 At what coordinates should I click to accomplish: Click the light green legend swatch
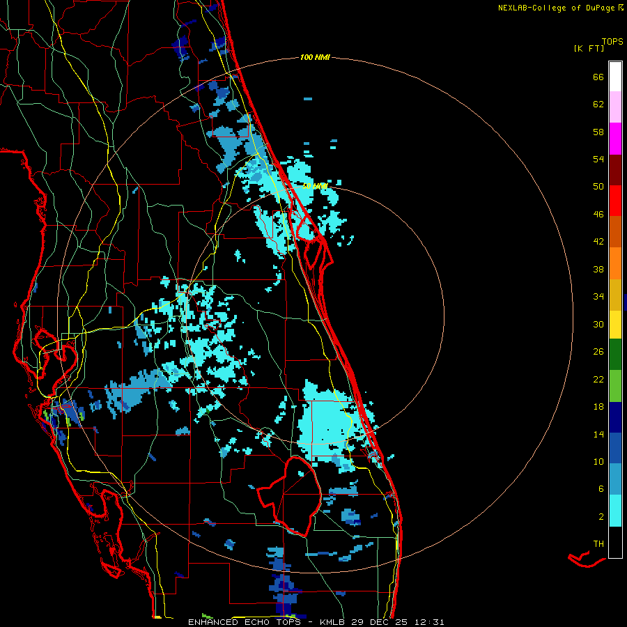coord(615,386)
